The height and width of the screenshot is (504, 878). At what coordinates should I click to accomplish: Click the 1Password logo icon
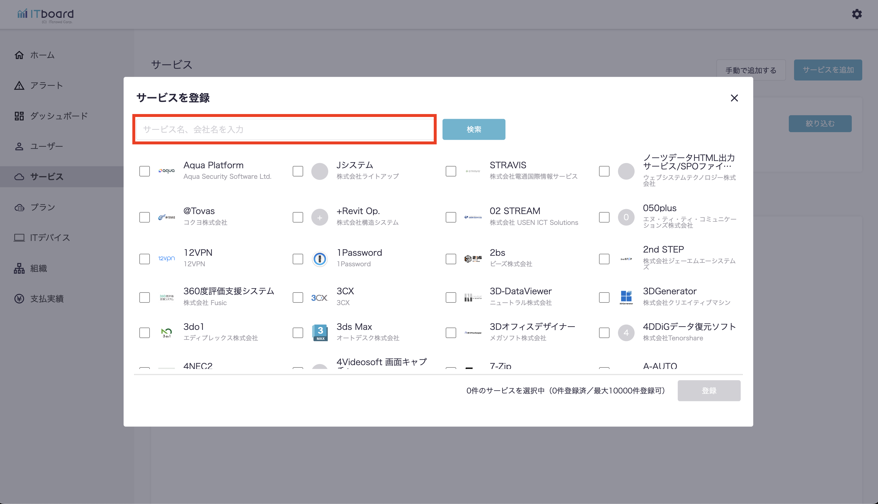320,259
